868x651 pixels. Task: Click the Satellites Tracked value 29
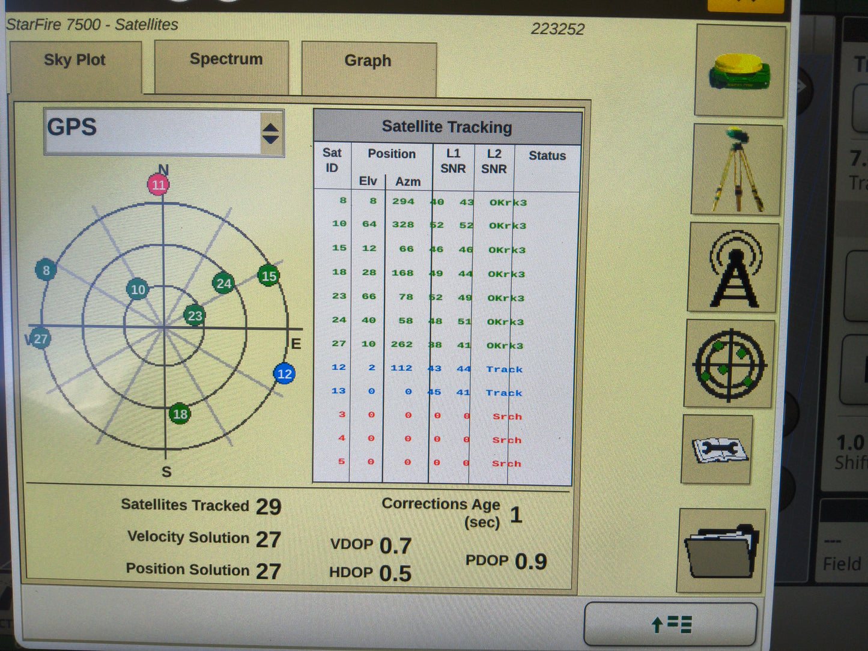tap(269, 507)
